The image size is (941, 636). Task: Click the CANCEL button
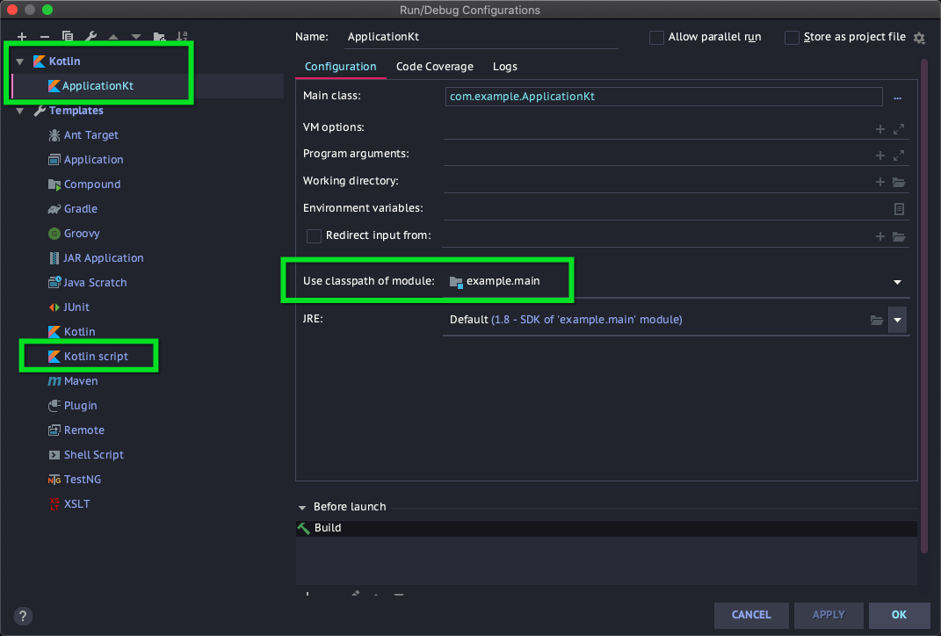(750, 615)
